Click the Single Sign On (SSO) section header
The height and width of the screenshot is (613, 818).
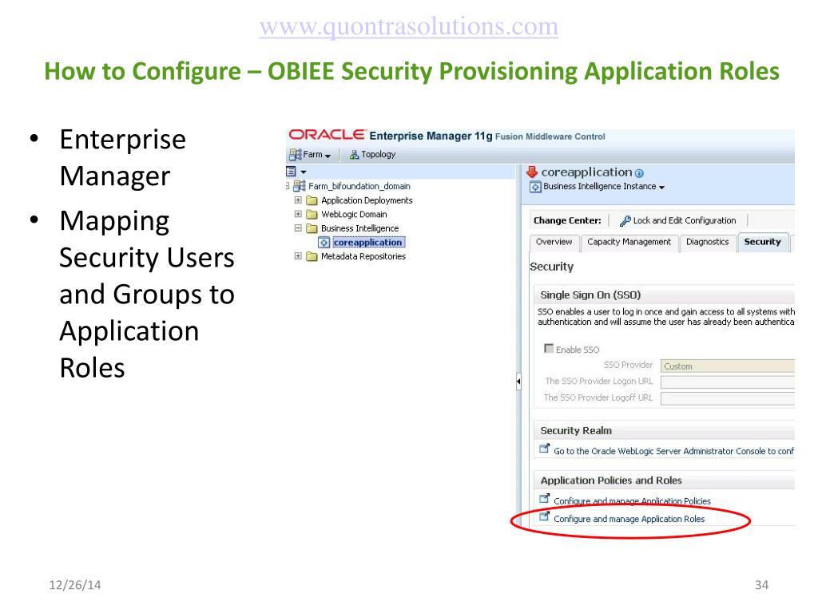coord(590,295)
